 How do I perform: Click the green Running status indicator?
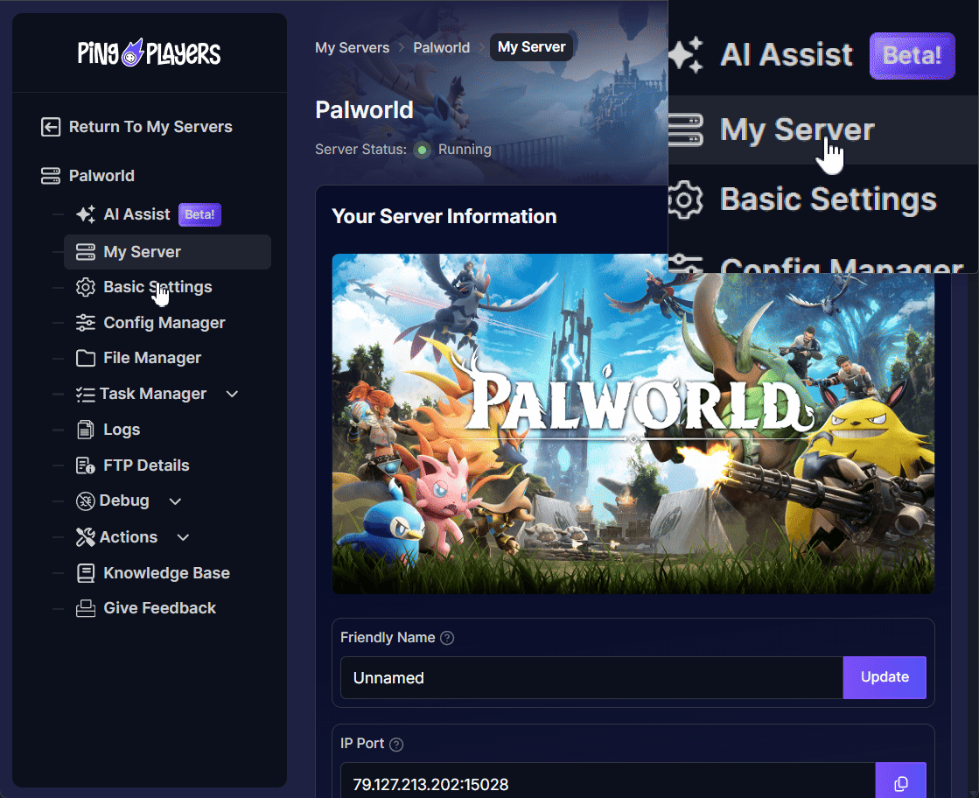point(423,150)
